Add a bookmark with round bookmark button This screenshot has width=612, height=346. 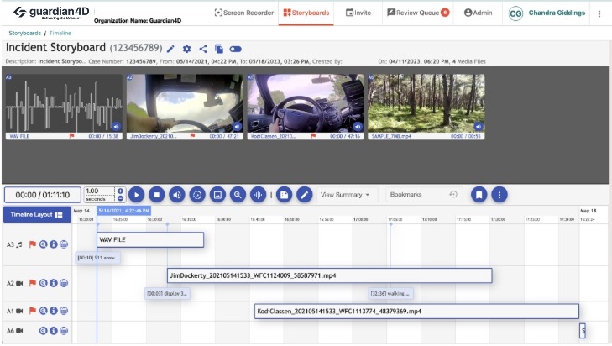tap(479, 195)
